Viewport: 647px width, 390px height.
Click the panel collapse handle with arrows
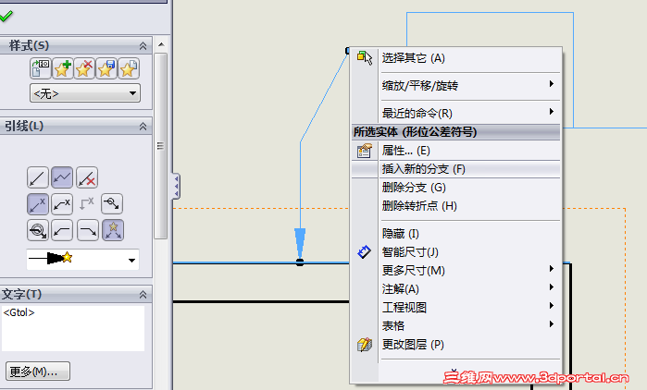[176, 186]
